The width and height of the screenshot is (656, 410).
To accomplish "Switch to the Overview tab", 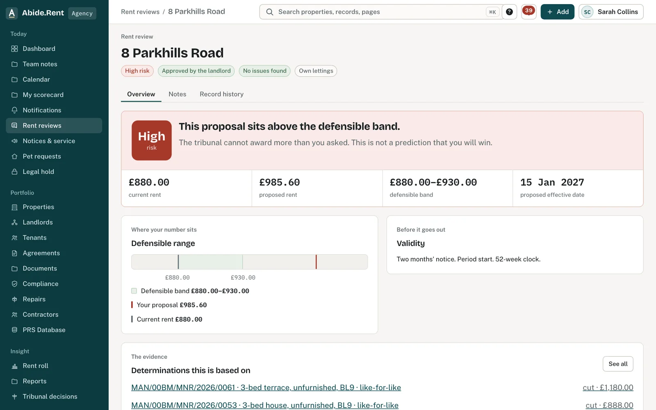I will click(141, 94).
